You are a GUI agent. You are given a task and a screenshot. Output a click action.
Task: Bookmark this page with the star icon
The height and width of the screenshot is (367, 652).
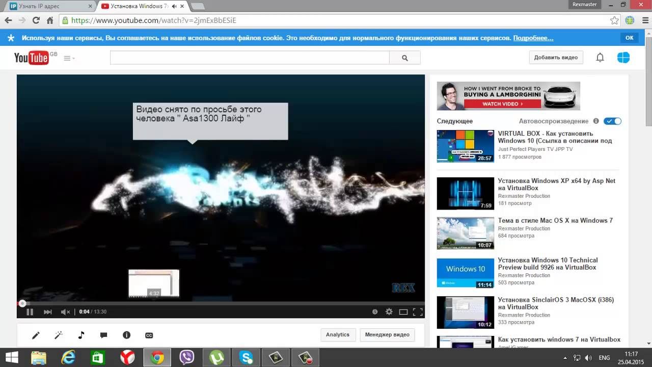pos(615,20)
